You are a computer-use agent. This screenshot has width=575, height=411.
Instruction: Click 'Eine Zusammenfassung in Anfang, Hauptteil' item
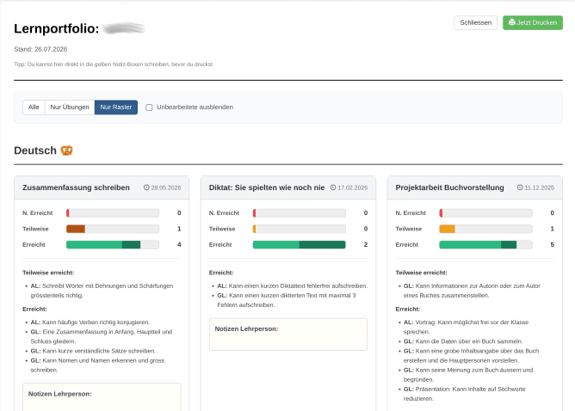coord(102,337)
